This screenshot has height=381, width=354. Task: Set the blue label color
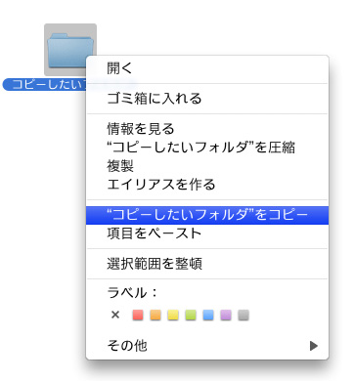[x=208, y=315]
